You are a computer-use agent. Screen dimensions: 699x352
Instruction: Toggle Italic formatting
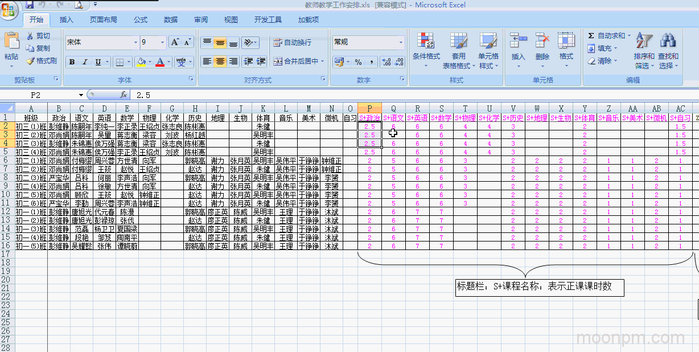point(85,62)
